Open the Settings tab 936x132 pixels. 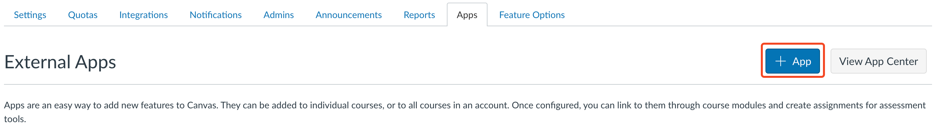pos(30,15)
